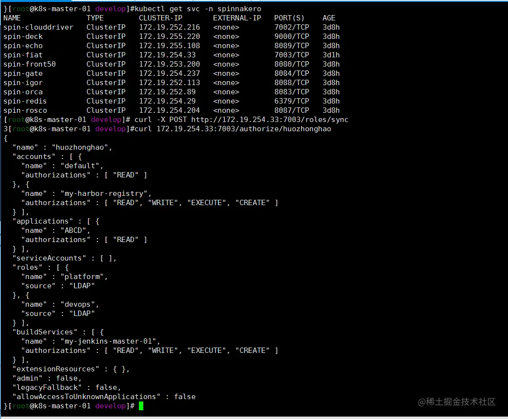Click cluster IP 172.19.255.220
The height and width of the screenshot is (419, 508).
169,36
